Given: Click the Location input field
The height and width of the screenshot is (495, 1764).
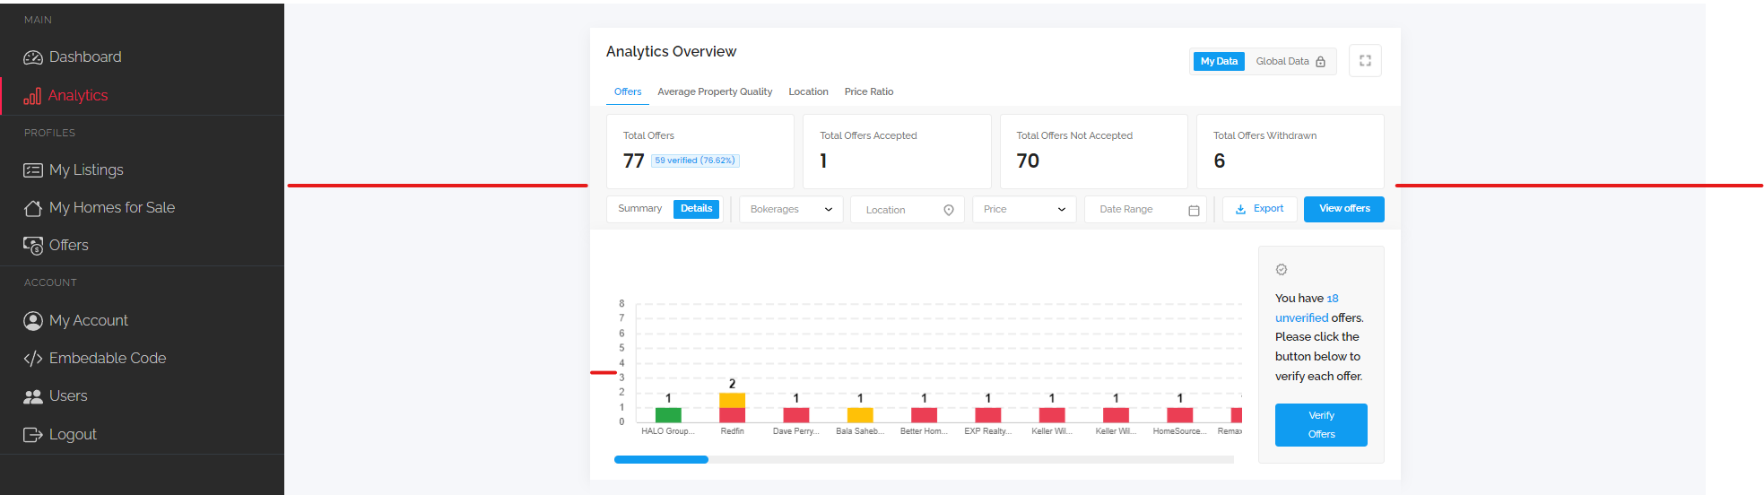Looking at the screenshot, I should pyautogui.click(x=907, y=210).
